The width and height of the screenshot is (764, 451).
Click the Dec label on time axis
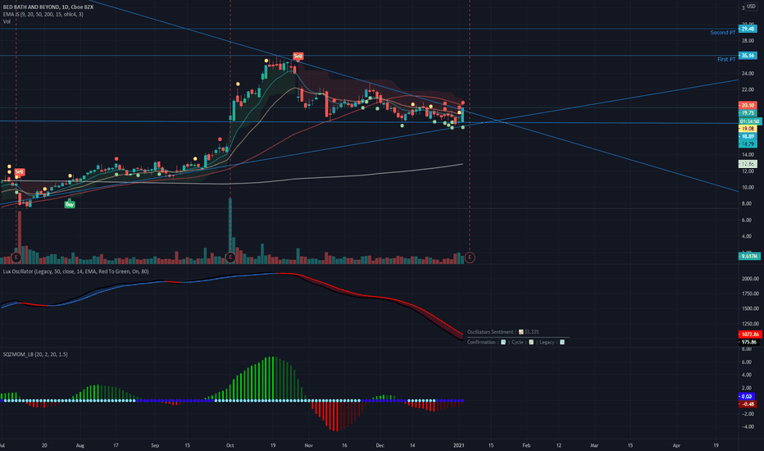tap(380, 445)
